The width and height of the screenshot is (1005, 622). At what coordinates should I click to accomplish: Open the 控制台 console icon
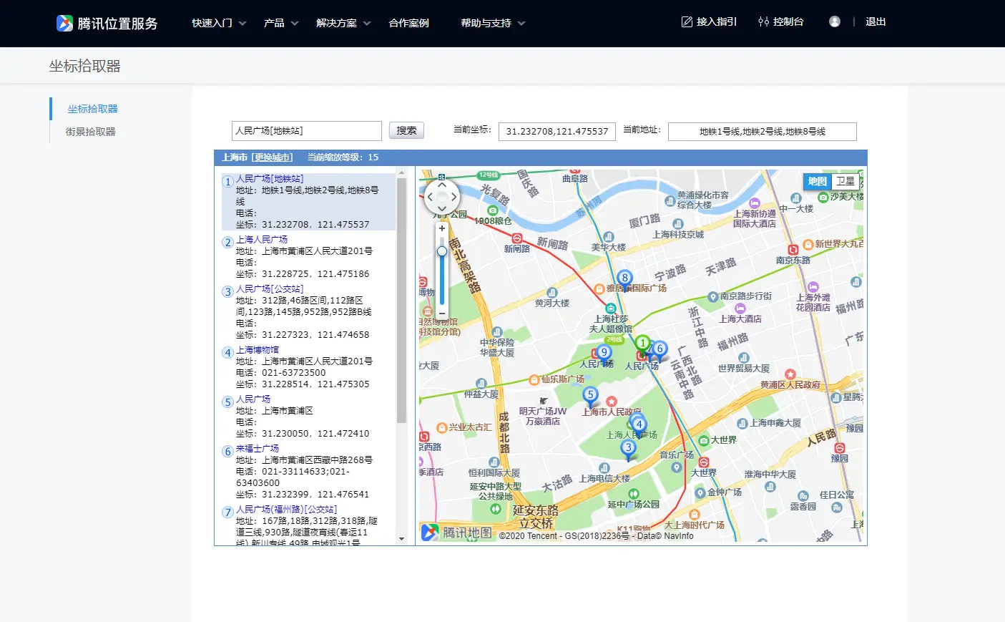click(763, 22)
